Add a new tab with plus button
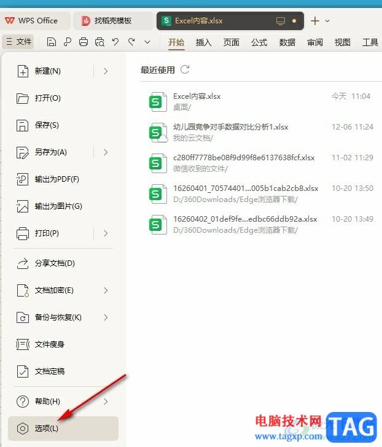382x447 pixels. tap(314, 21)
